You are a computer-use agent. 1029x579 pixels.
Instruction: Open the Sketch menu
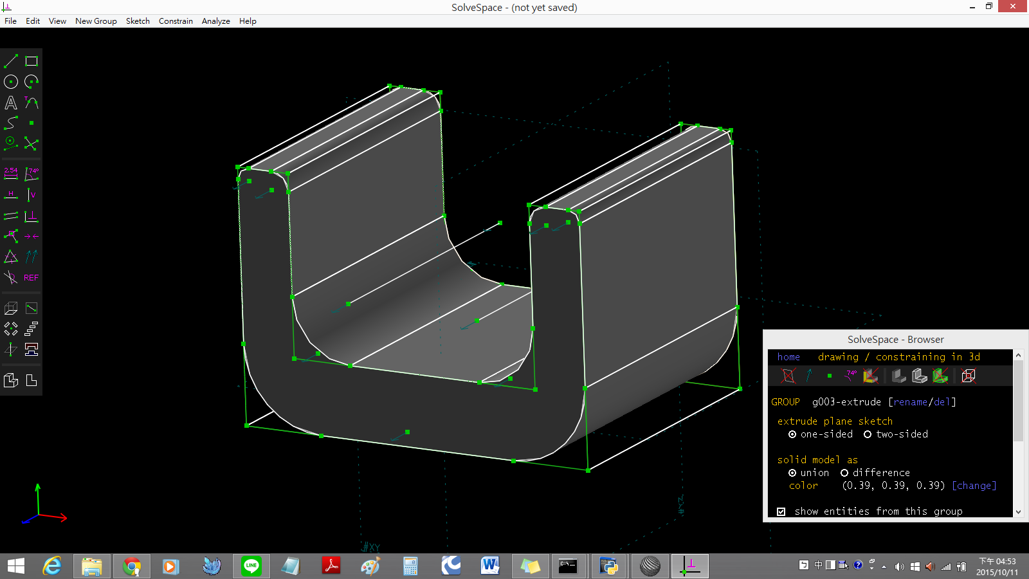138,21
